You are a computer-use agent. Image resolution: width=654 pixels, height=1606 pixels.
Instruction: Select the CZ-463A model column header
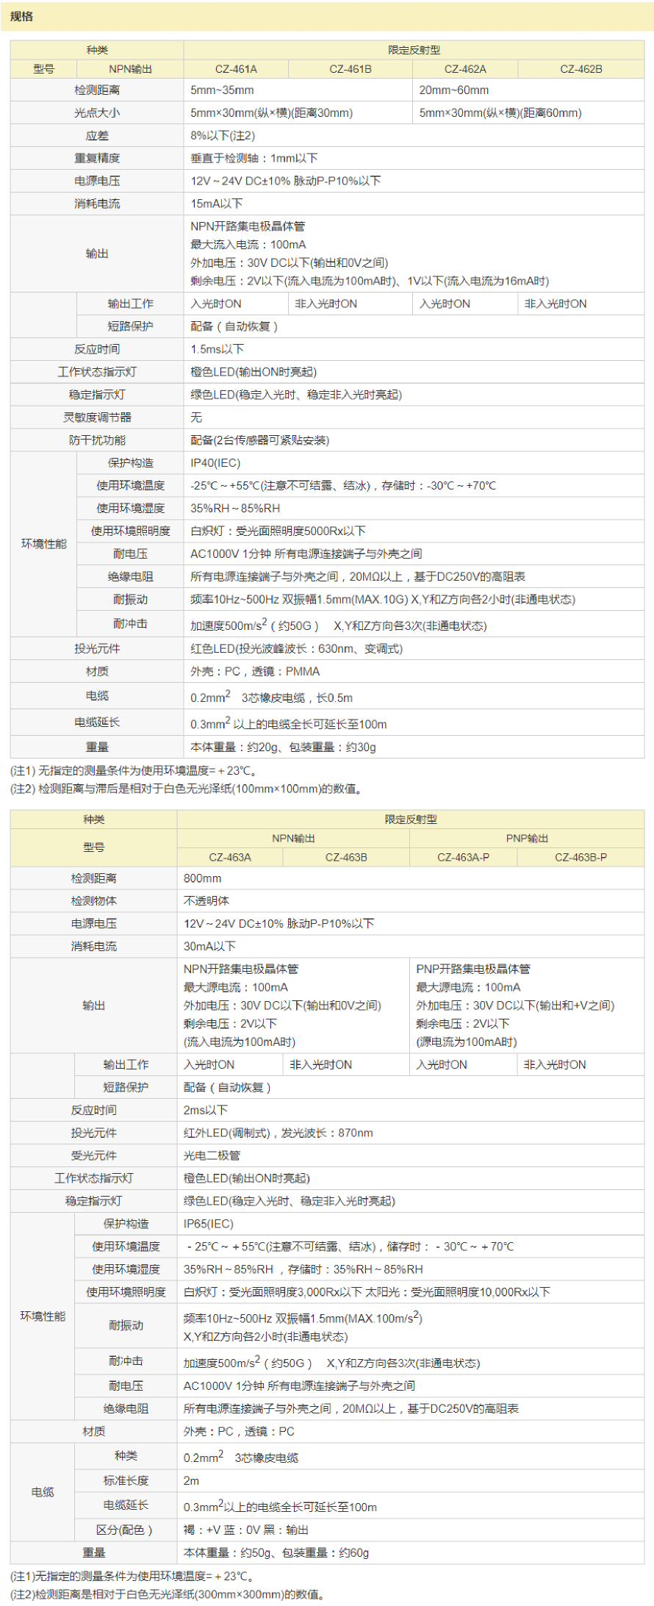click(x=230, y=857)
